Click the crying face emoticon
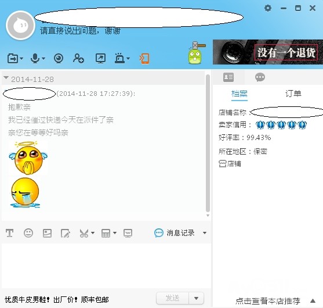323x308 pixels. pyautogui.click(x=25, y=192)
